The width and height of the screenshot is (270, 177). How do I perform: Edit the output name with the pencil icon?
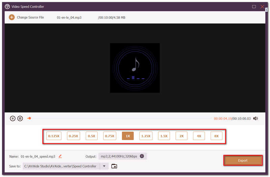[x=60, y=156]
